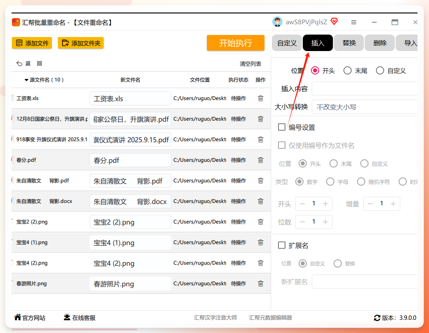This screenshot has height=333, width=429.
Task: Remove the 918事变 file via trash icon
Action: click(260, 140)
